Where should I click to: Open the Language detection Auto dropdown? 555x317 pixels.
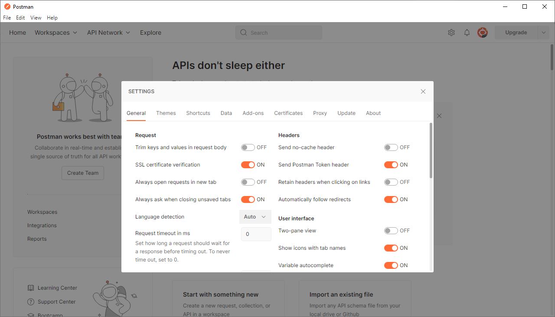click(x=255, y=217)
